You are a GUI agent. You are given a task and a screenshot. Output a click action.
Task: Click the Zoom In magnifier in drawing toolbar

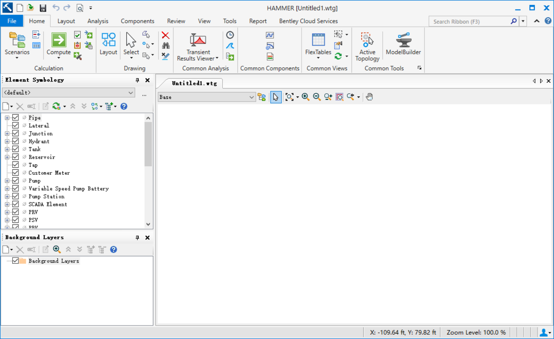click(x=306, y=97)
